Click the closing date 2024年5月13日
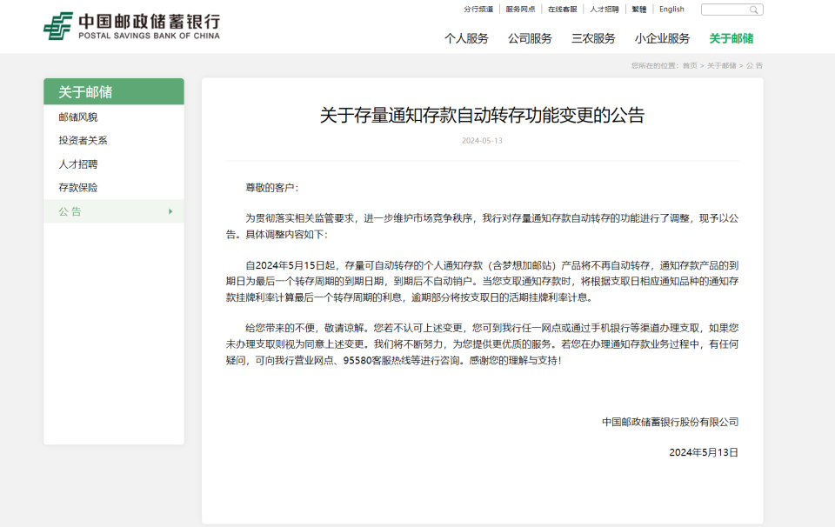 pyautogui.click(x=704, y=452)
